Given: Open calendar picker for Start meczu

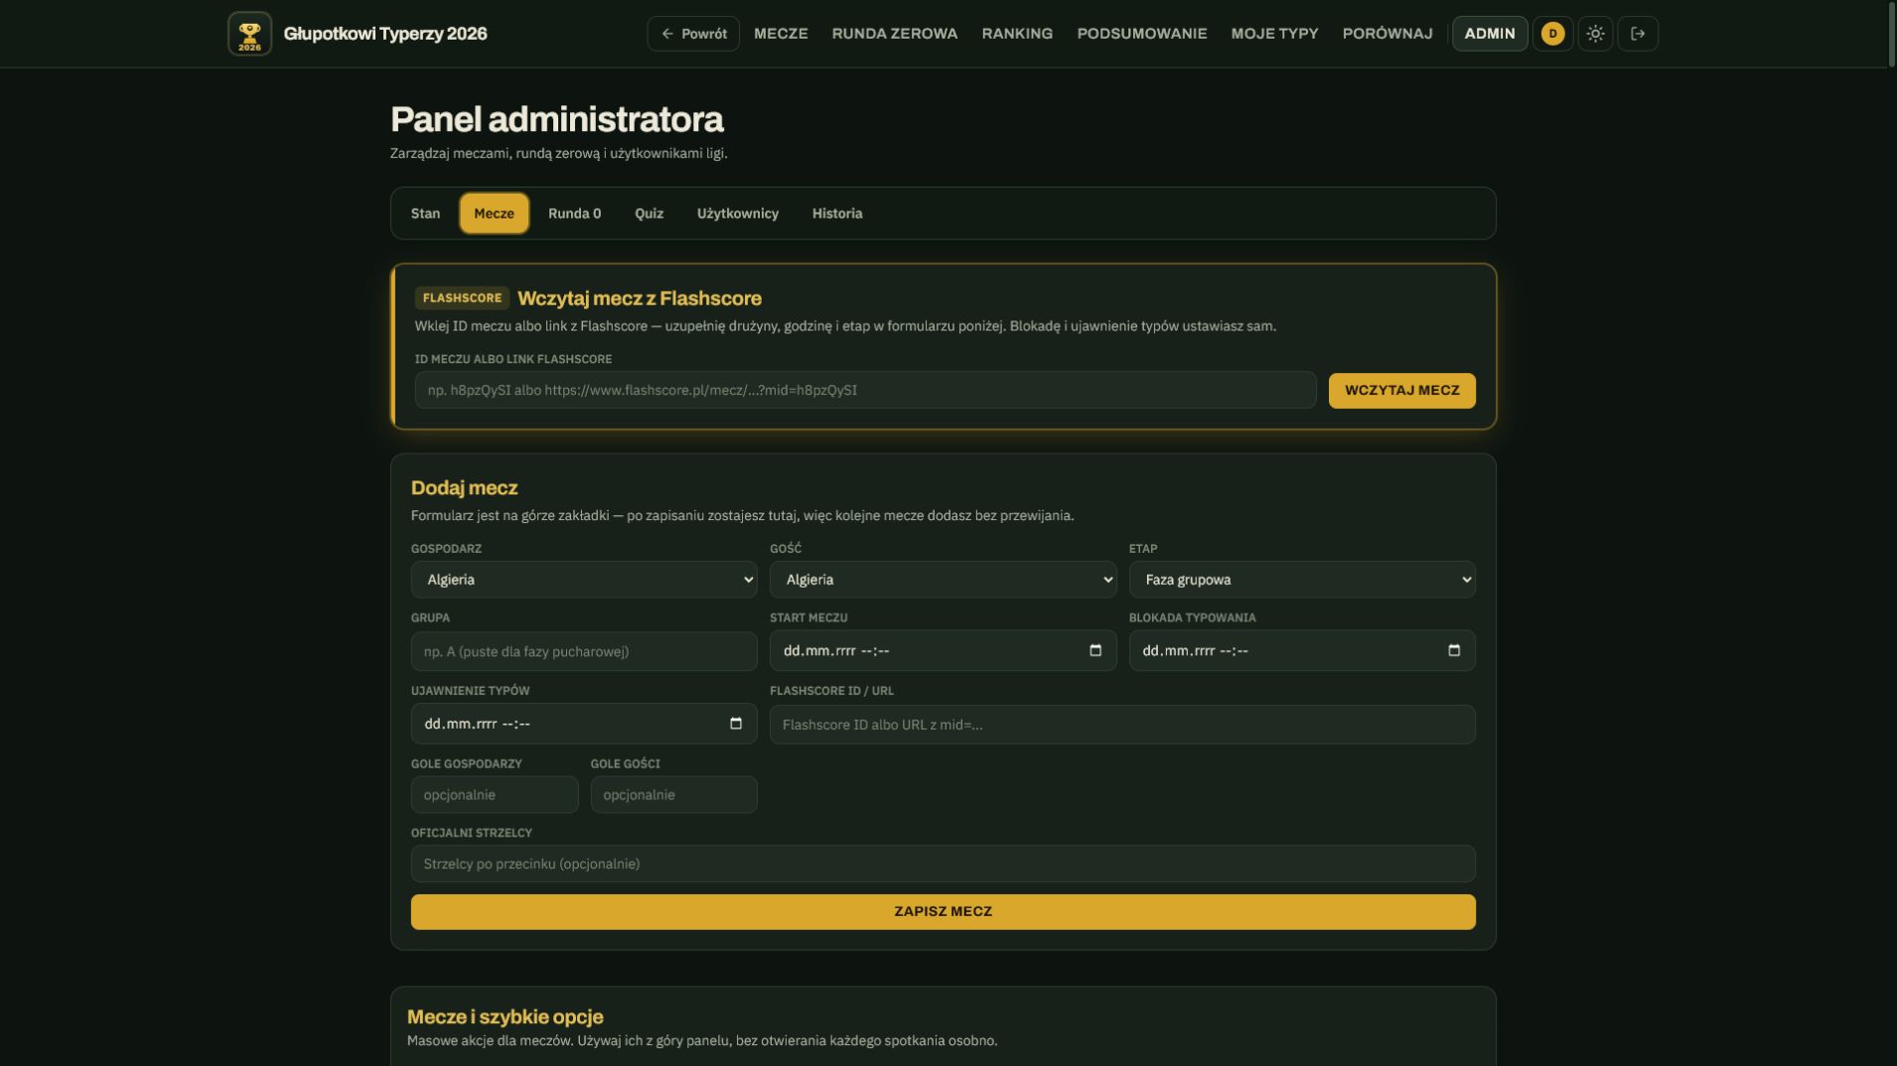Looking at the screenshot, I should [x=1095, y=651].
